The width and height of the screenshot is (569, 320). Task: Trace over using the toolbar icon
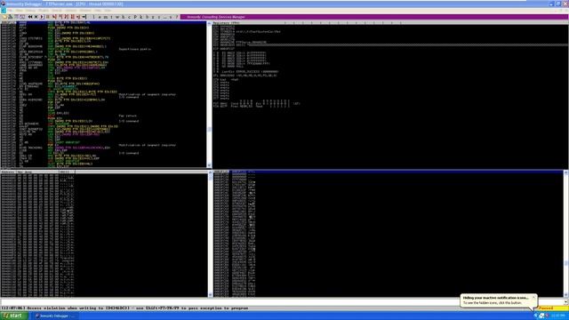coord(72,17)
